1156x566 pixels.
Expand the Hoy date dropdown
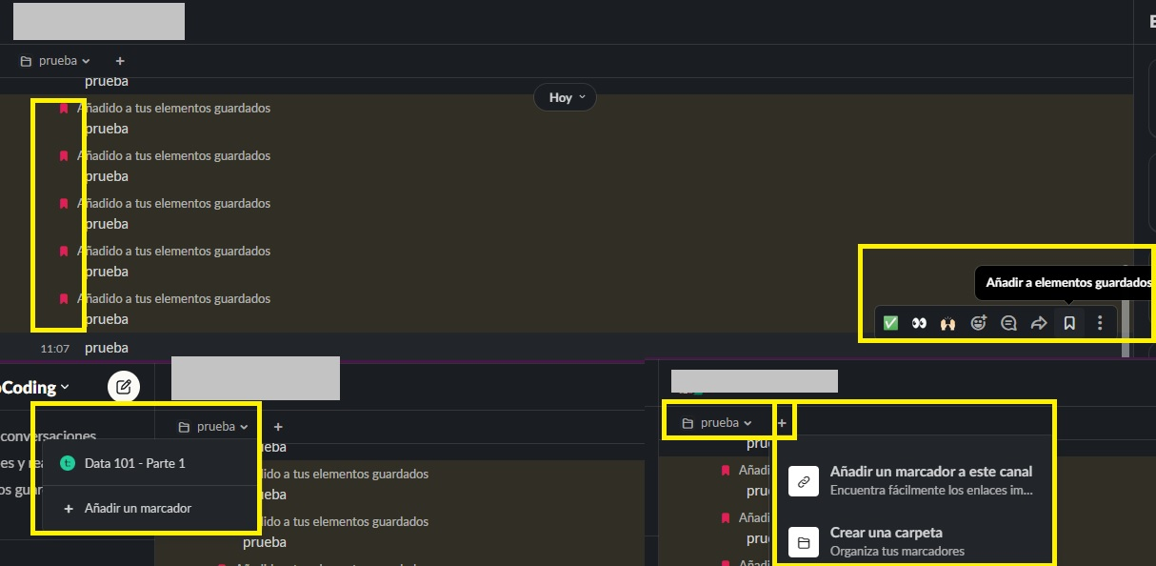click(565, 96)
